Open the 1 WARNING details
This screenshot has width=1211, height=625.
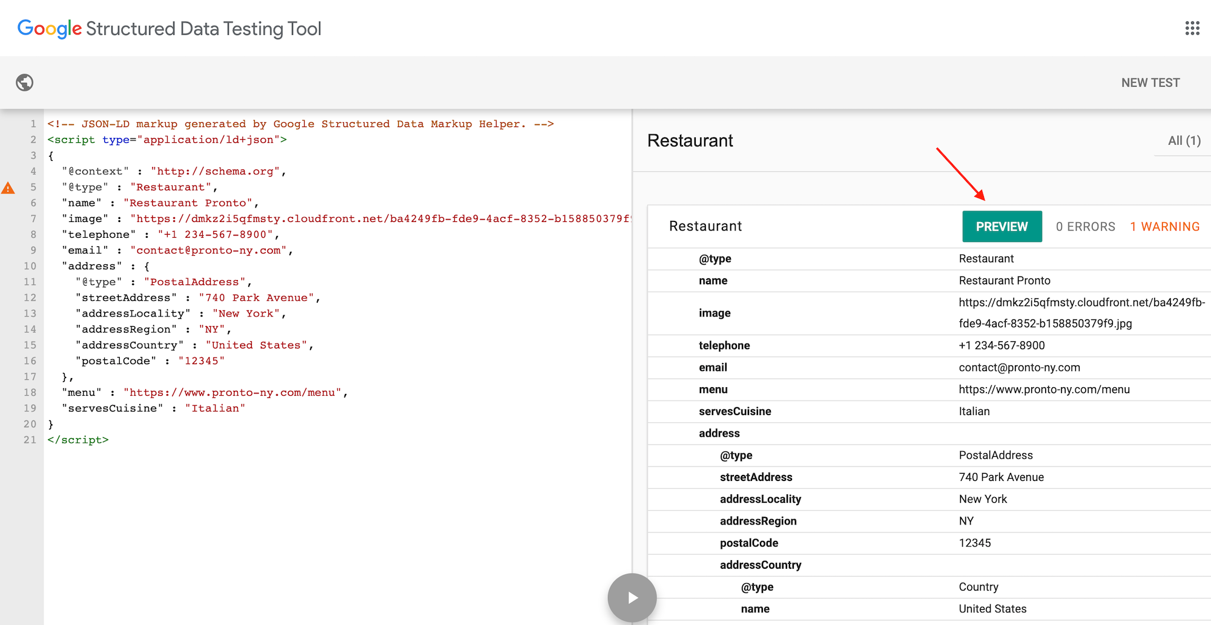pyautogui.click(x=1165, y=226)
